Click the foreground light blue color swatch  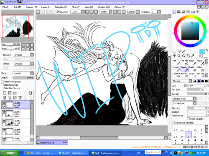(x=202, y=52)
